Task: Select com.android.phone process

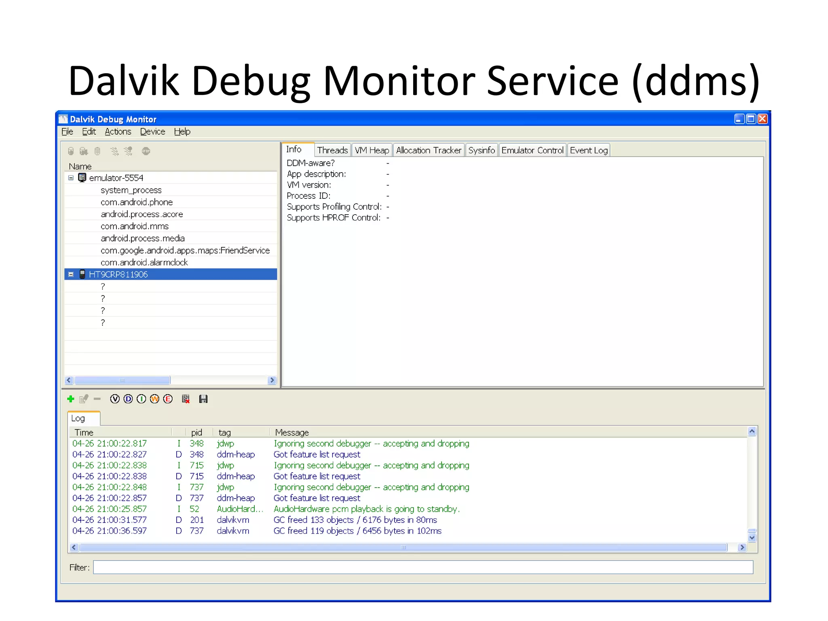Action: click(x=171, y=202)
